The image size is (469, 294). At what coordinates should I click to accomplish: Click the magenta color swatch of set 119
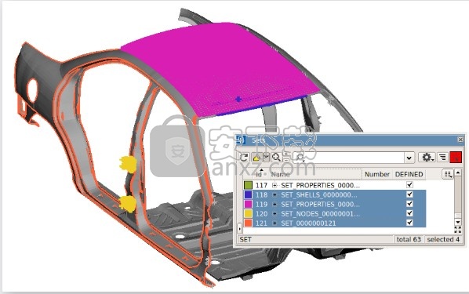pyautogui.click(x=248, y=204)
